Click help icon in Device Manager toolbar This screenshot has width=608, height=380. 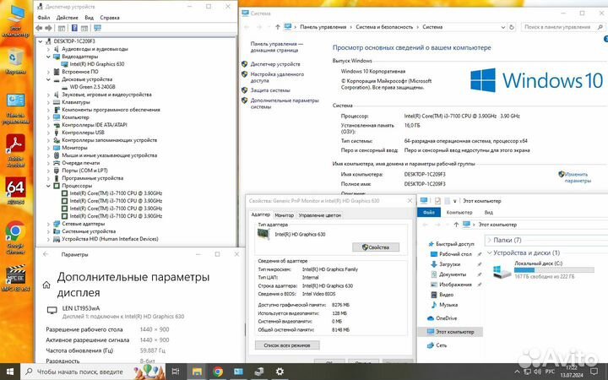(74, 28)
